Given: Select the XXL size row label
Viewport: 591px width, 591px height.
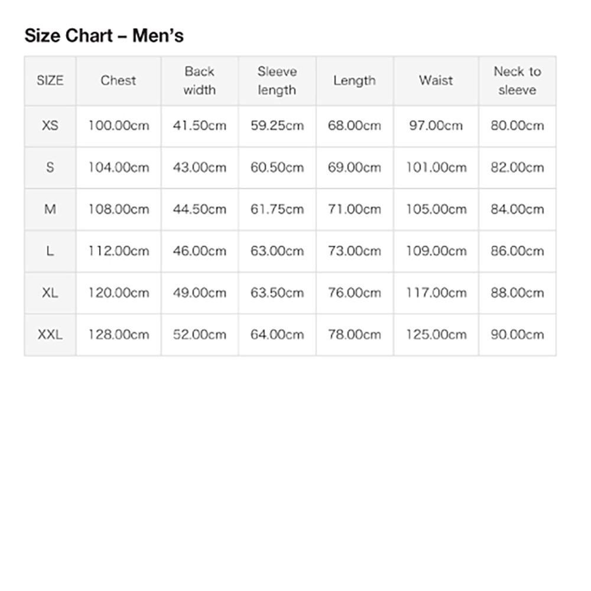Looking at the screenshot, I should [50, 335].
